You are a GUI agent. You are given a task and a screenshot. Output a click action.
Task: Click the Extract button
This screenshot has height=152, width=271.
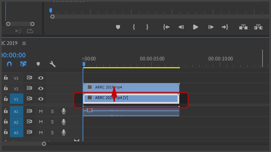(x=258, y=27)
